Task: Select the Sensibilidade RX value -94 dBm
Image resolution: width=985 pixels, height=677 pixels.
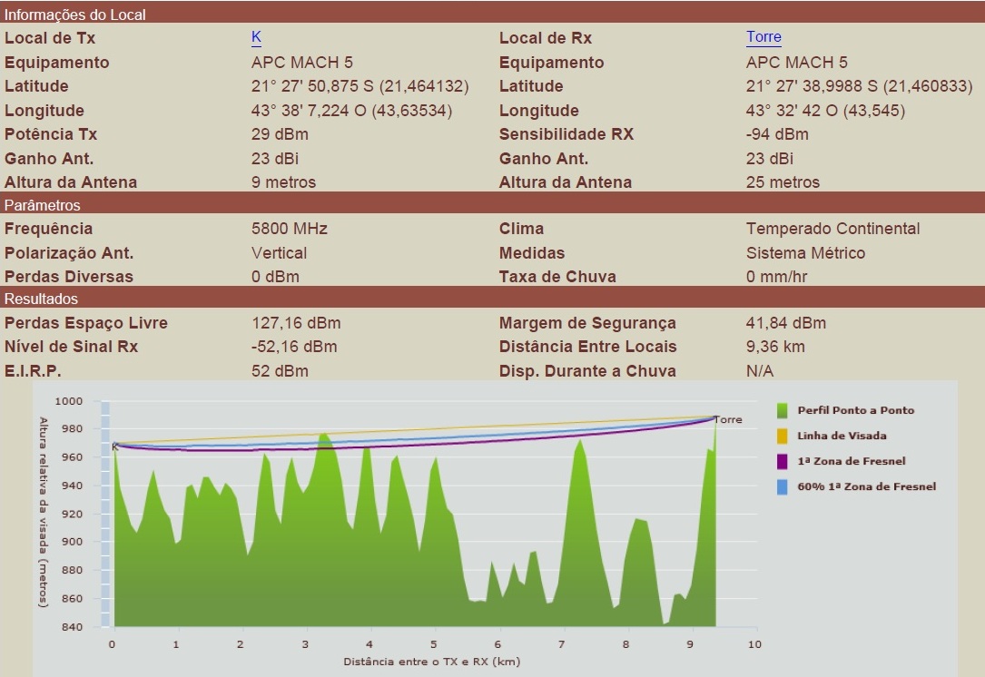Action: click(x=777, y=134)
